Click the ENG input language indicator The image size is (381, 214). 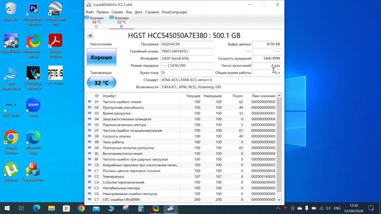[x=337, y=208]
